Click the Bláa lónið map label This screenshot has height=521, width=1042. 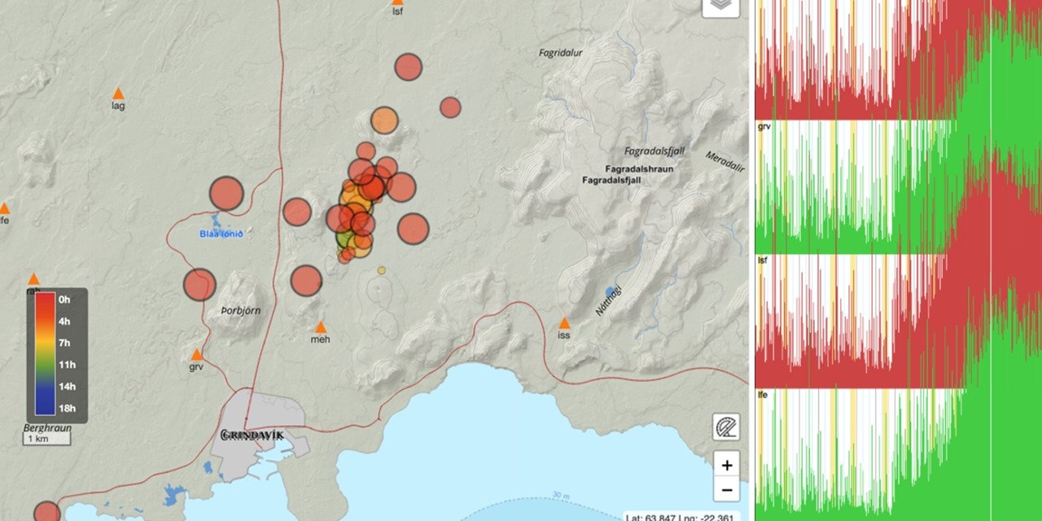pos(220,234)
